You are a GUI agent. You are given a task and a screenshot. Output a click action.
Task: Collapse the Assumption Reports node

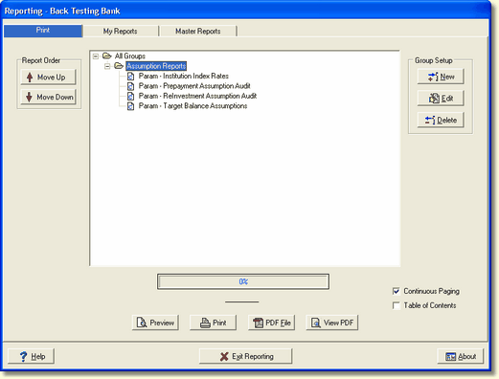107,66
